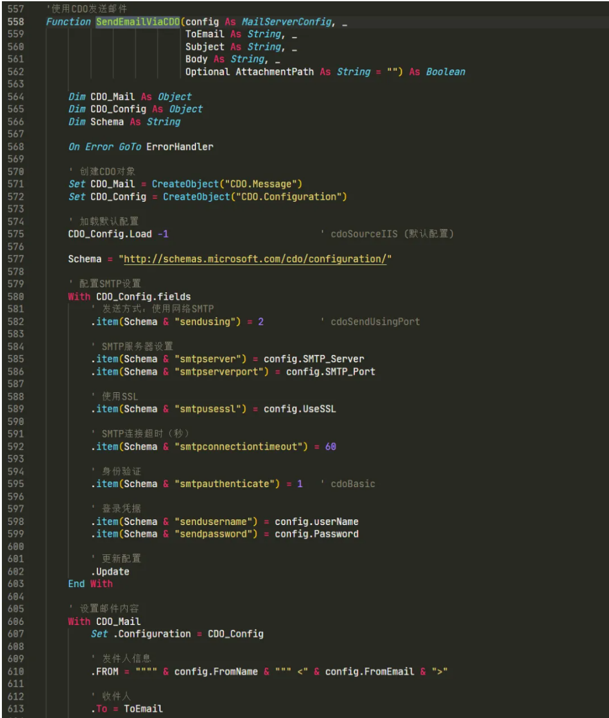The image size is (609, 718).
Task: Select the "smtpconnectiontimeout" string
Action: point(238,447)
